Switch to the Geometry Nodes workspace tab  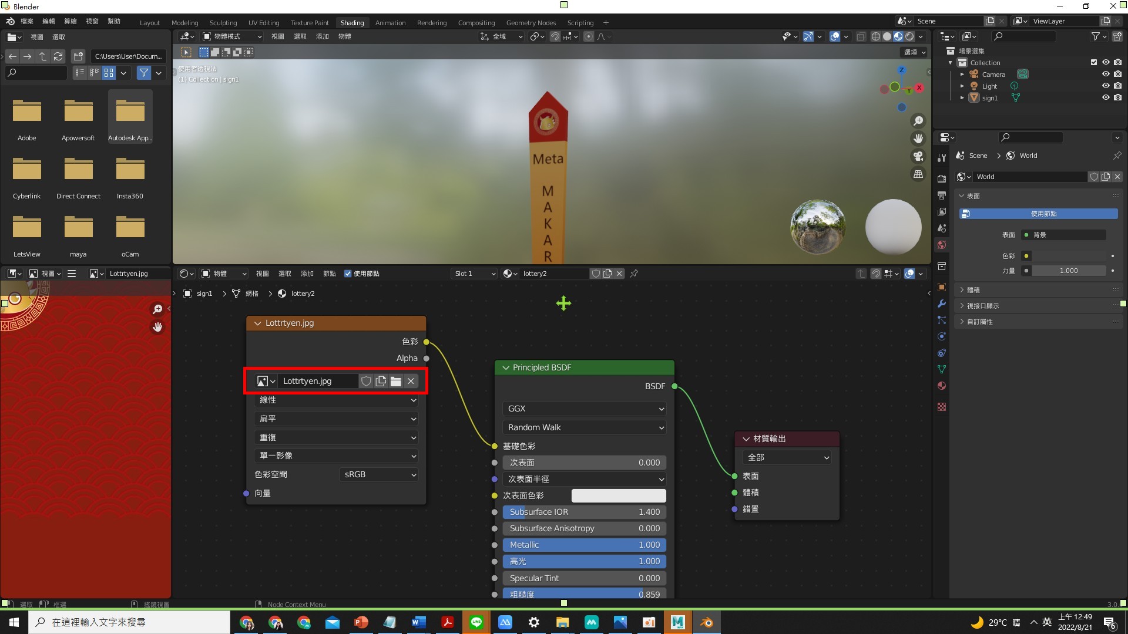pos(531,23)
